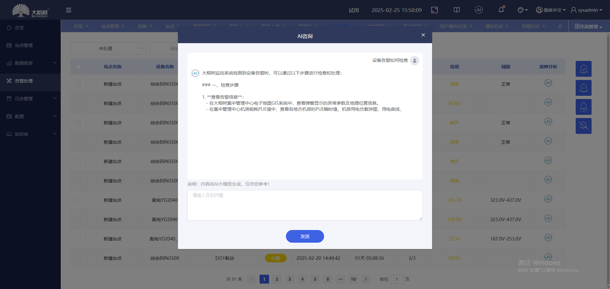The height and width of the screenshot is (289, 610).
Task: Click the blue bell-with-checkmark alarm button
Action: (x=584, y=69)
